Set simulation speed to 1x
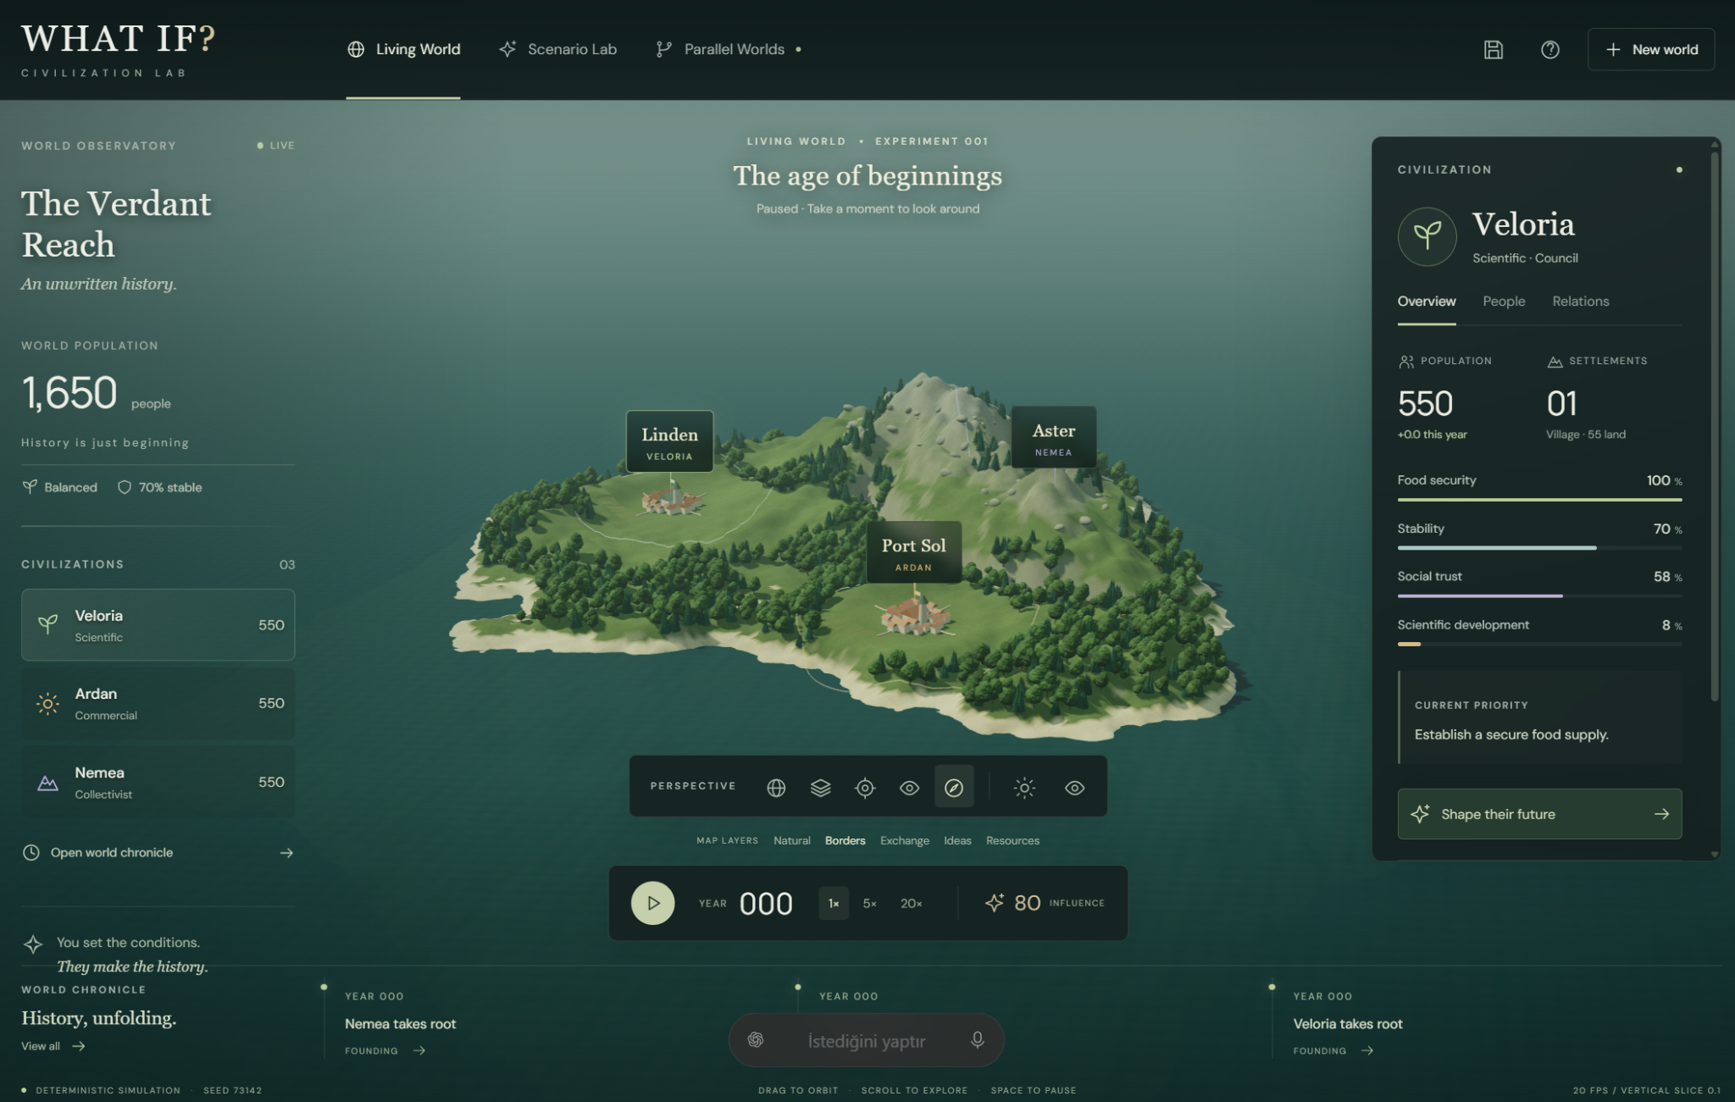This screenshot has height=1102, width=1735. [834, 903]
